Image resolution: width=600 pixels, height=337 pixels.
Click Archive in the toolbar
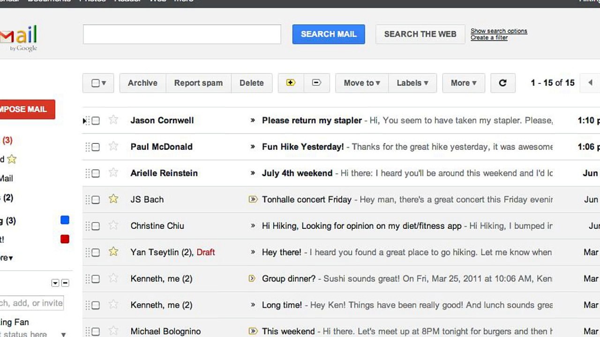tap(142, 83)
